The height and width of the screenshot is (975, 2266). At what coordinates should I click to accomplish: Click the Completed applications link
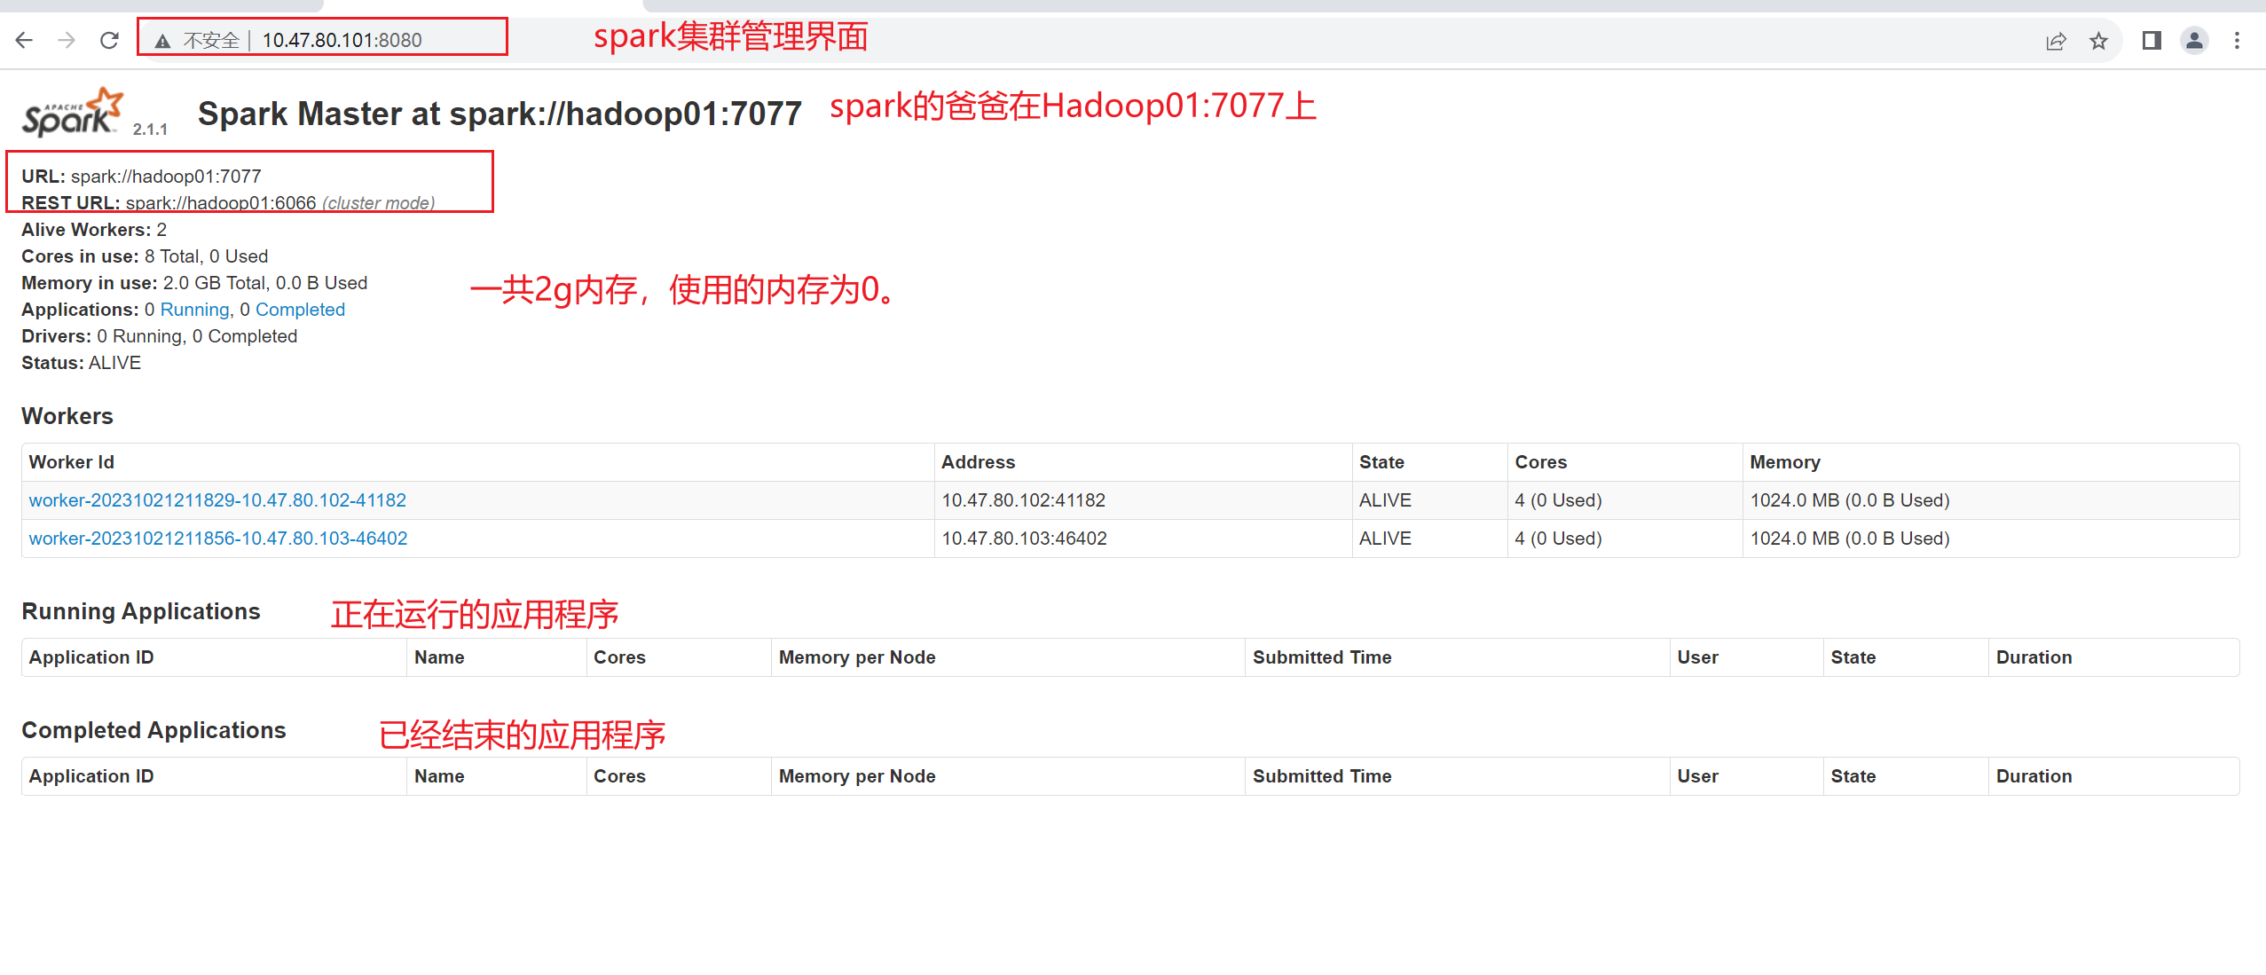pyautogui.click(x=300, y=310)
